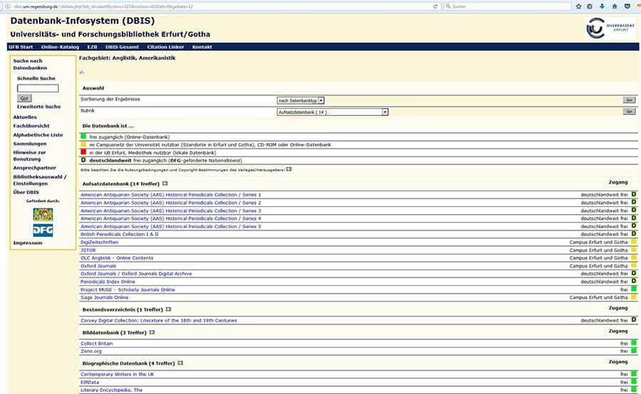
Task: Open JSTOR database link
Action: click(88, 250)
